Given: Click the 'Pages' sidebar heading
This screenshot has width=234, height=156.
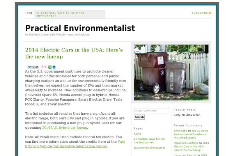Looking at the screenshot, I should point(138,128).
